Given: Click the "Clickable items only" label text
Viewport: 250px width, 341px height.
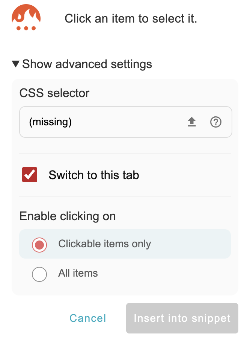Looking at the screenshot, I should [105, 244].
